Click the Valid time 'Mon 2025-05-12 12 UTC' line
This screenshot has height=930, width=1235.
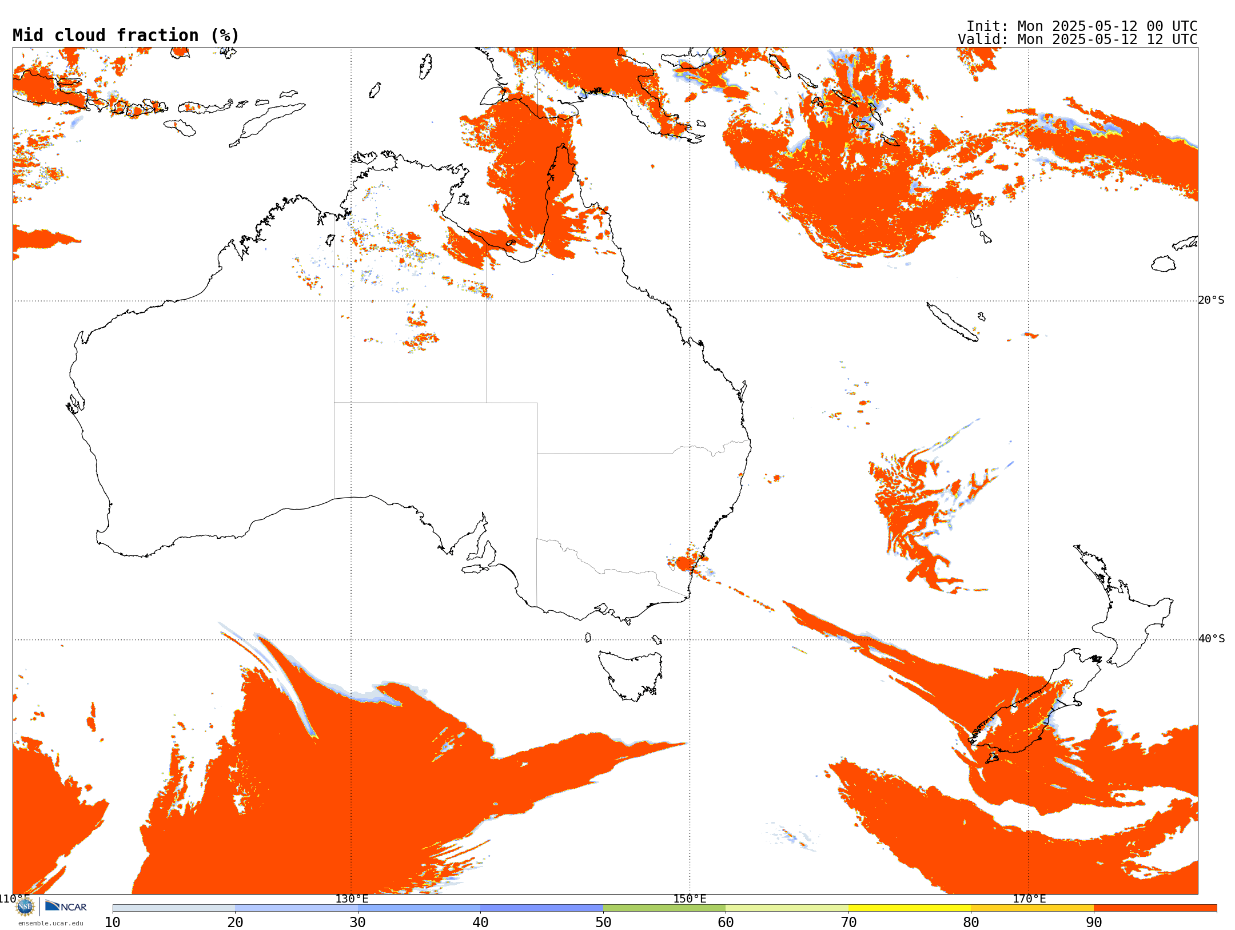click(1077, 39)
